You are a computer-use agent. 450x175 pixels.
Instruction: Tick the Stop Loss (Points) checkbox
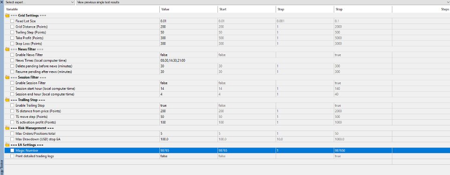(12, 44)
